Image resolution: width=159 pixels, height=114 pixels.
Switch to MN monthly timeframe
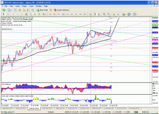point(85,14)
